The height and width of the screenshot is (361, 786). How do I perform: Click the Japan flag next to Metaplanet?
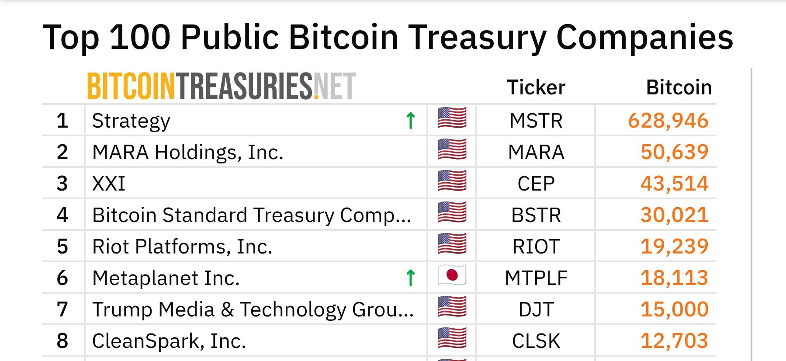(452, 275)
